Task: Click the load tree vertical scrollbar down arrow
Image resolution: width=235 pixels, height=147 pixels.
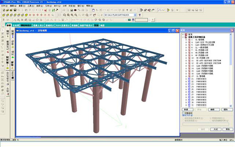Action: pos(231,106)
